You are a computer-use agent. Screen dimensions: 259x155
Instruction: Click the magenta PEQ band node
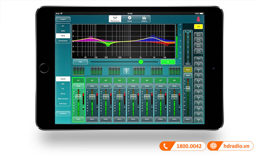pyautogui.click(x=91, y=38)
